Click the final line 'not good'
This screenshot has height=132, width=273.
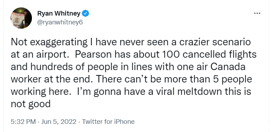(x=30, y=104)
